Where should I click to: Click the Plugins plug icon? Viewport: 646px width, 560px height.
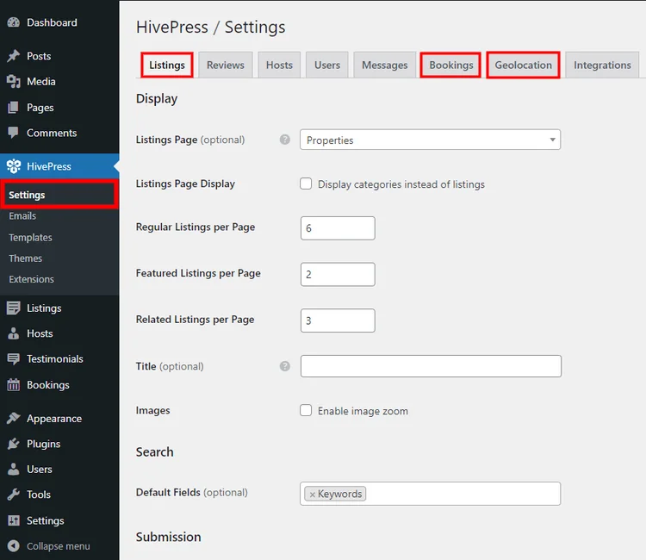click(x=14, y=445)
